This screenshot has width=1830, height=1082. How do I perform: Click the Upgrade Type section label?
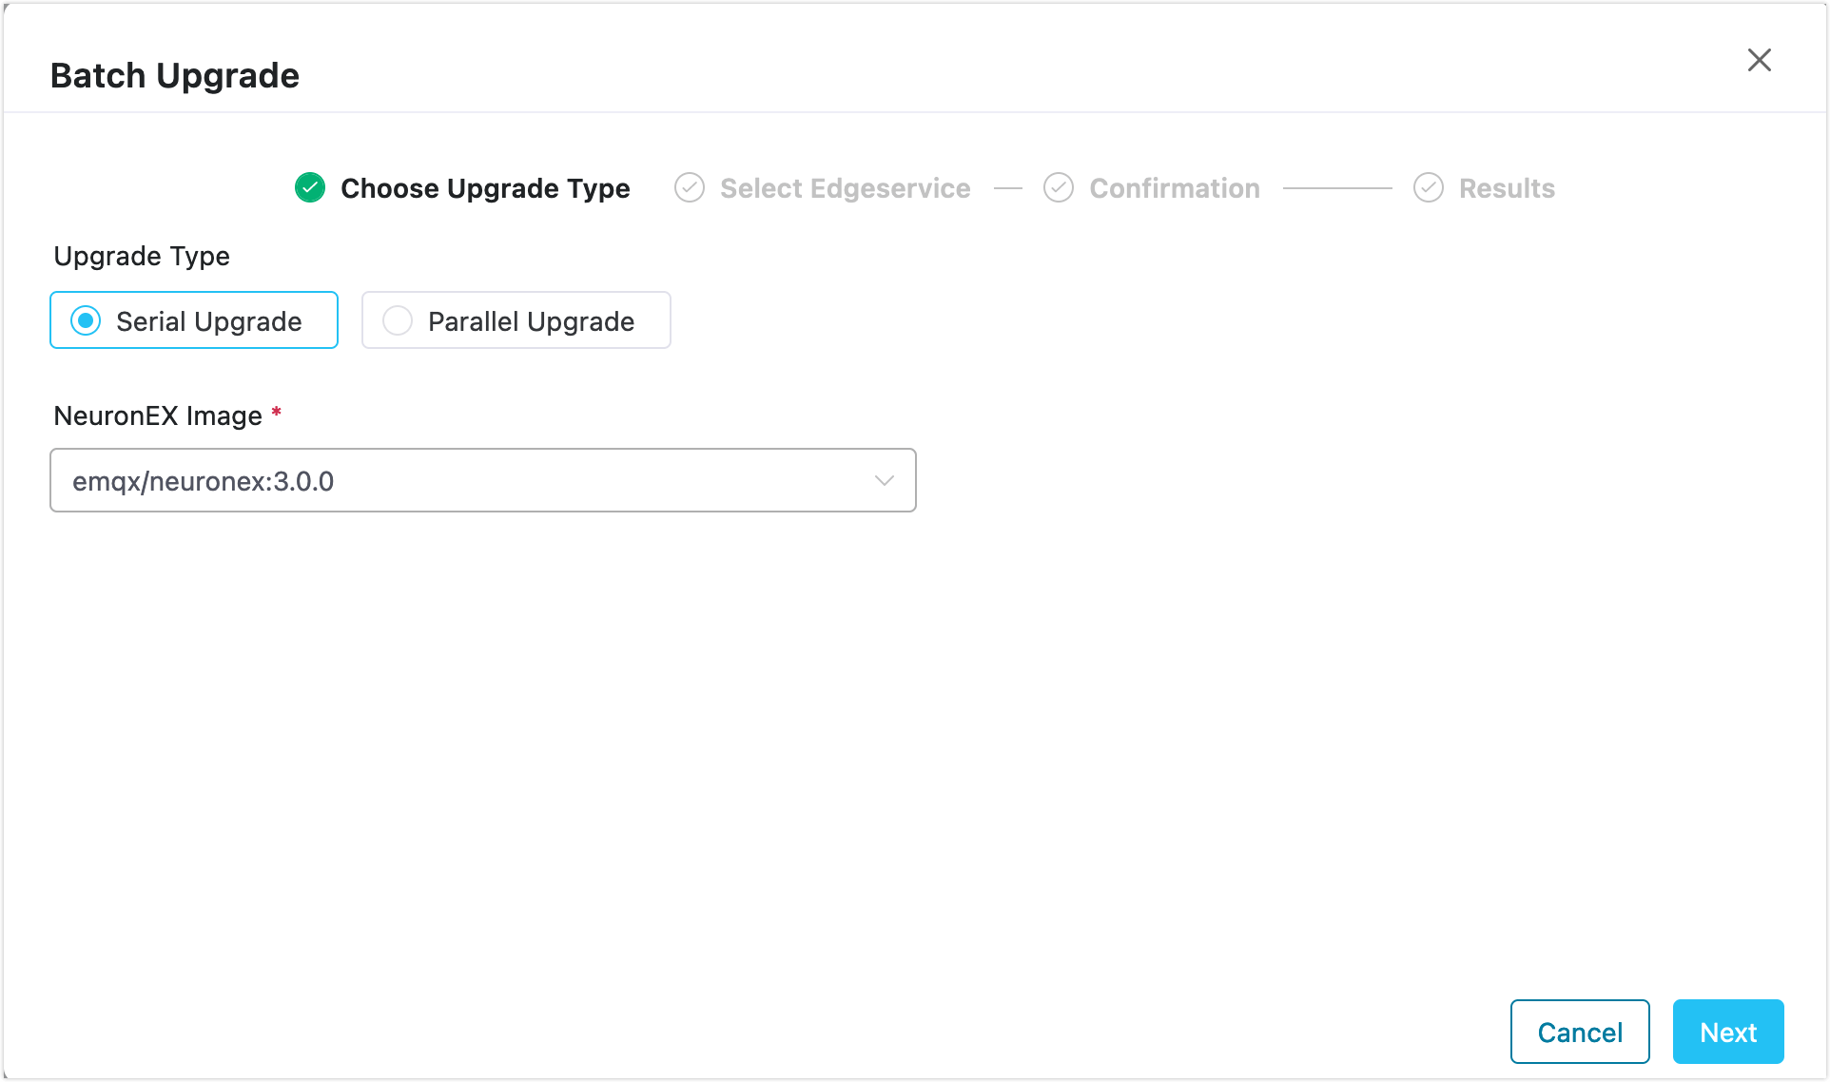(142, 256)
